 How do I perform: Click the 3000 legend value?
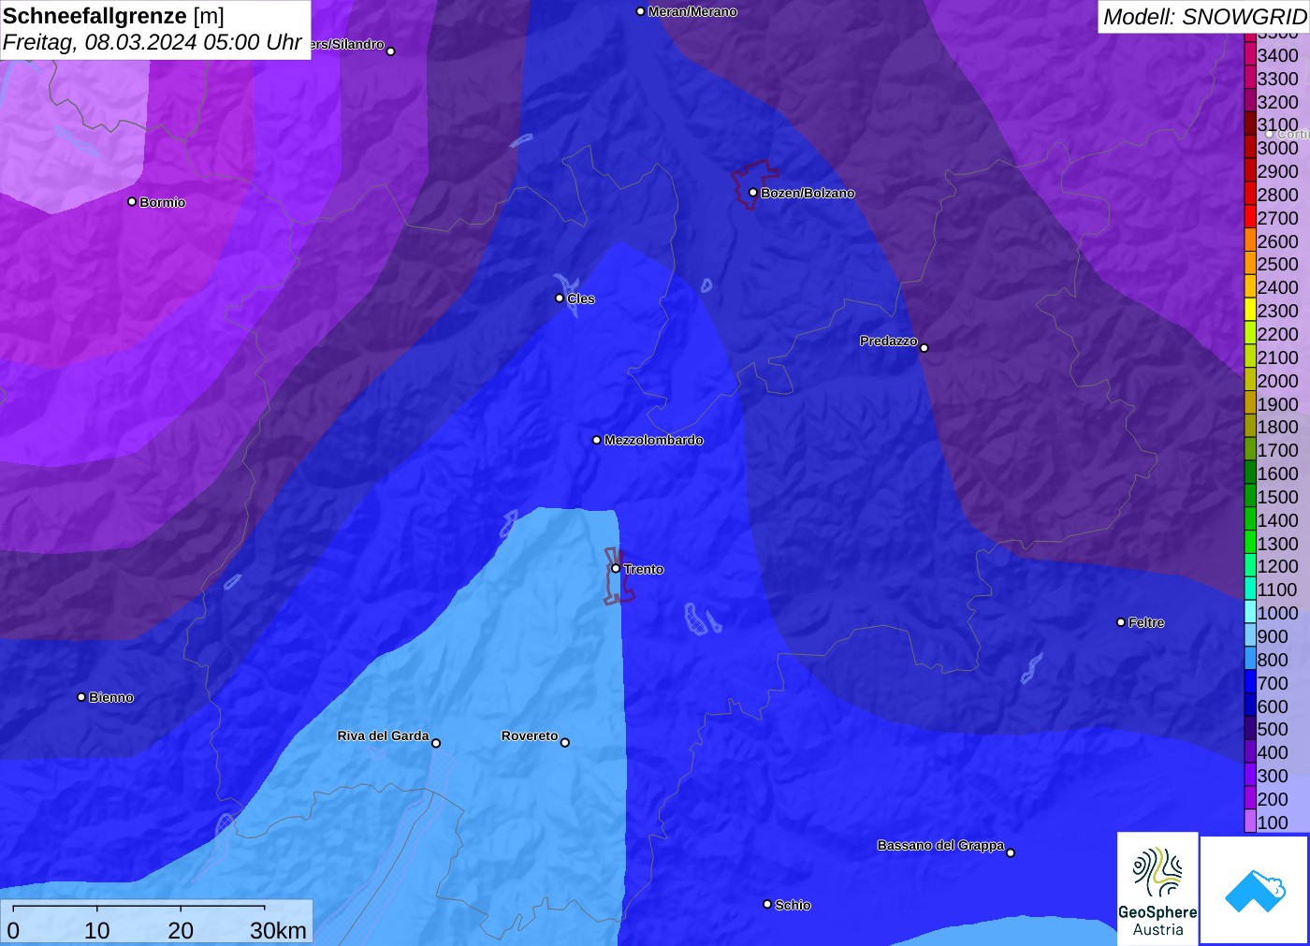tap(1278, 148)
